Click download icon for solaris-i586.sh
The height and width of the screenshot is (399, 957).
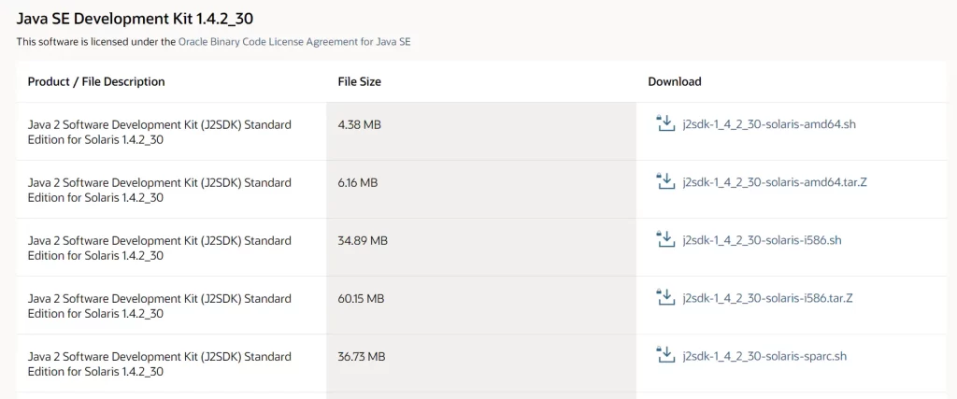tap(664, 238)
